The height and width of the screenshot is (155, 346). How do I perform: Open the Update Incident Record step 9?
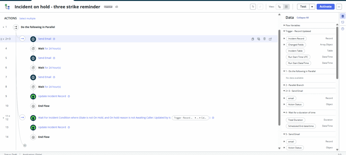click(x=52, y=96)
